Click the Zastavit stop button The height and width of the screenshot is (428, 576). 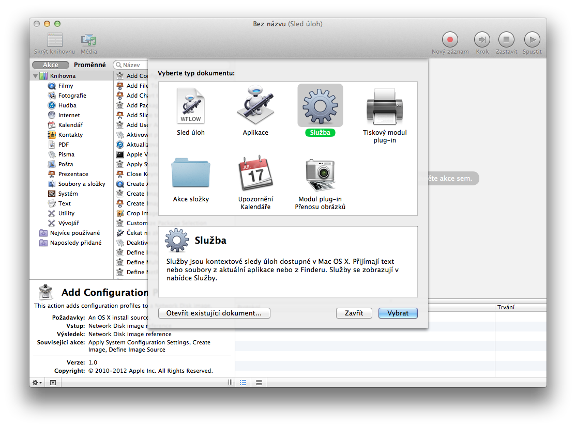tap(506, 39)
